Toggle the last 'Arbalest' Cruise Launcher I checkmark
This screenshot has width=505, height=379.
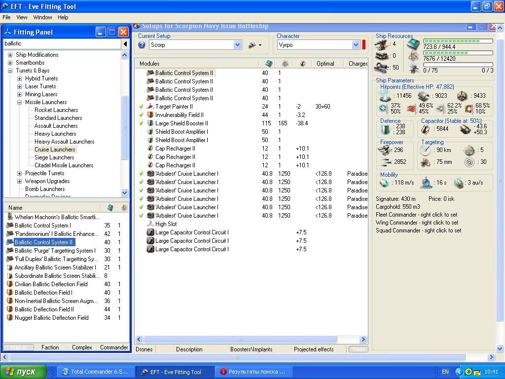pos(141,215)
